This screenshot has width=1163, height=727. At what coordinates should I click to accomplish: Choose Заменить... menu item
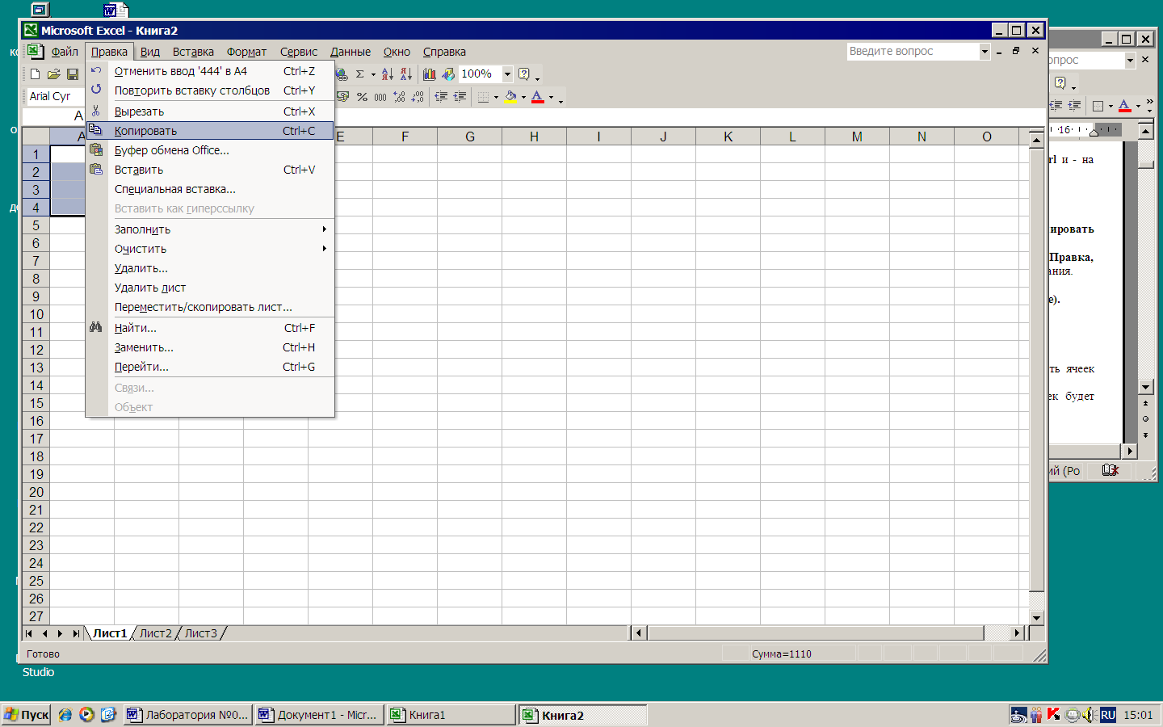[210, 347]
